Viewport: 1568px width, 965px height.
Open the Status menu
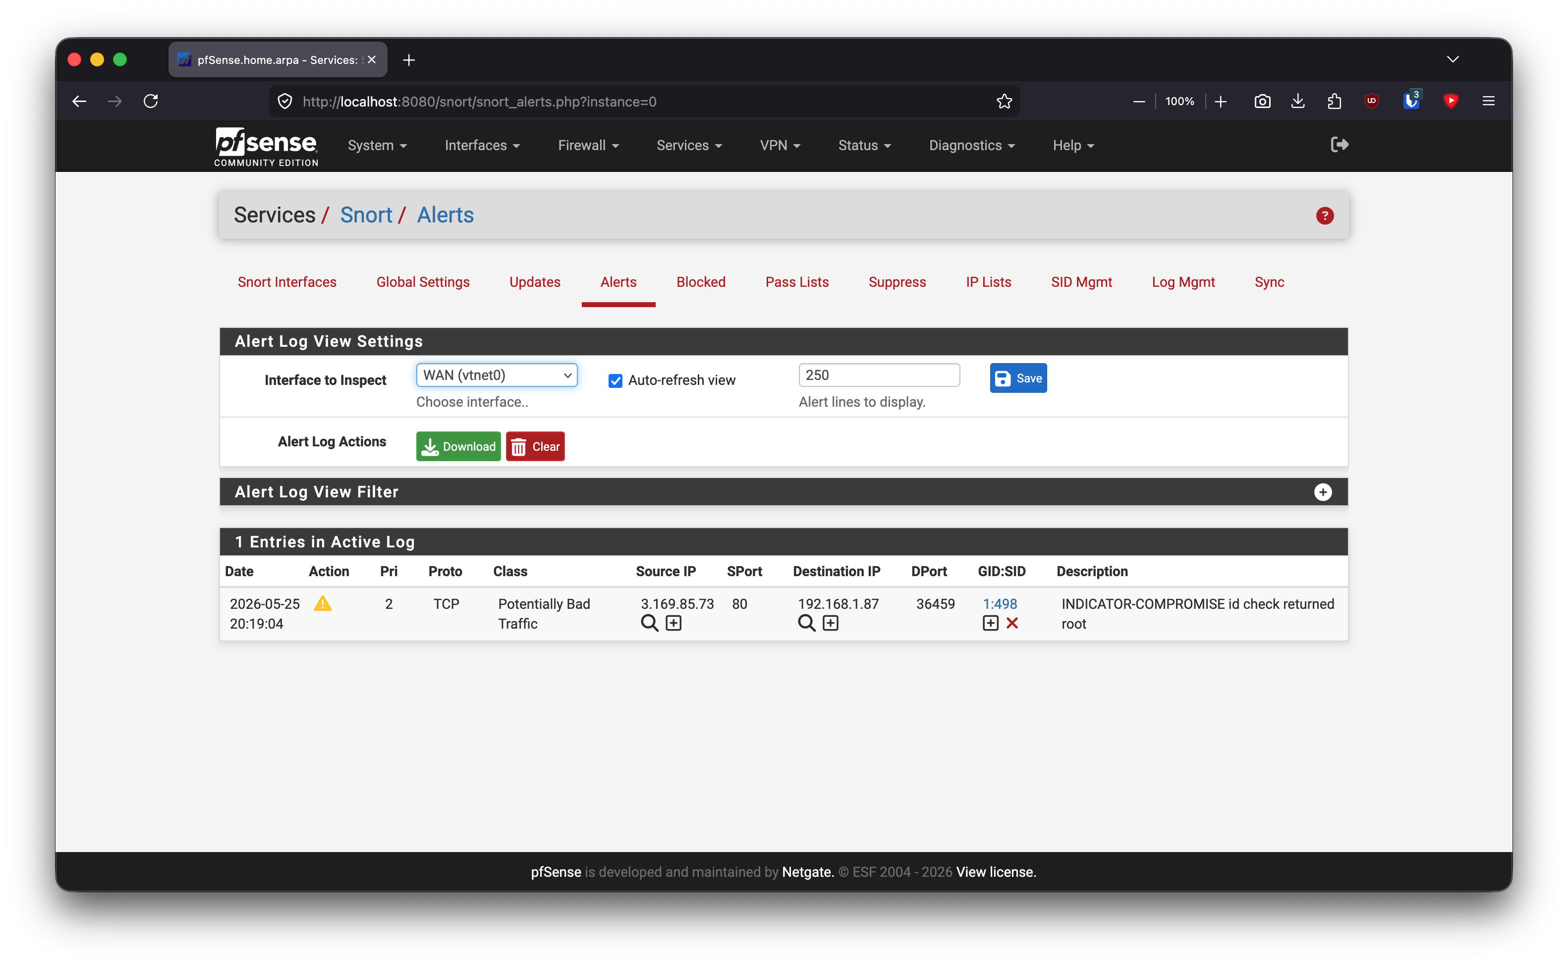864,146
